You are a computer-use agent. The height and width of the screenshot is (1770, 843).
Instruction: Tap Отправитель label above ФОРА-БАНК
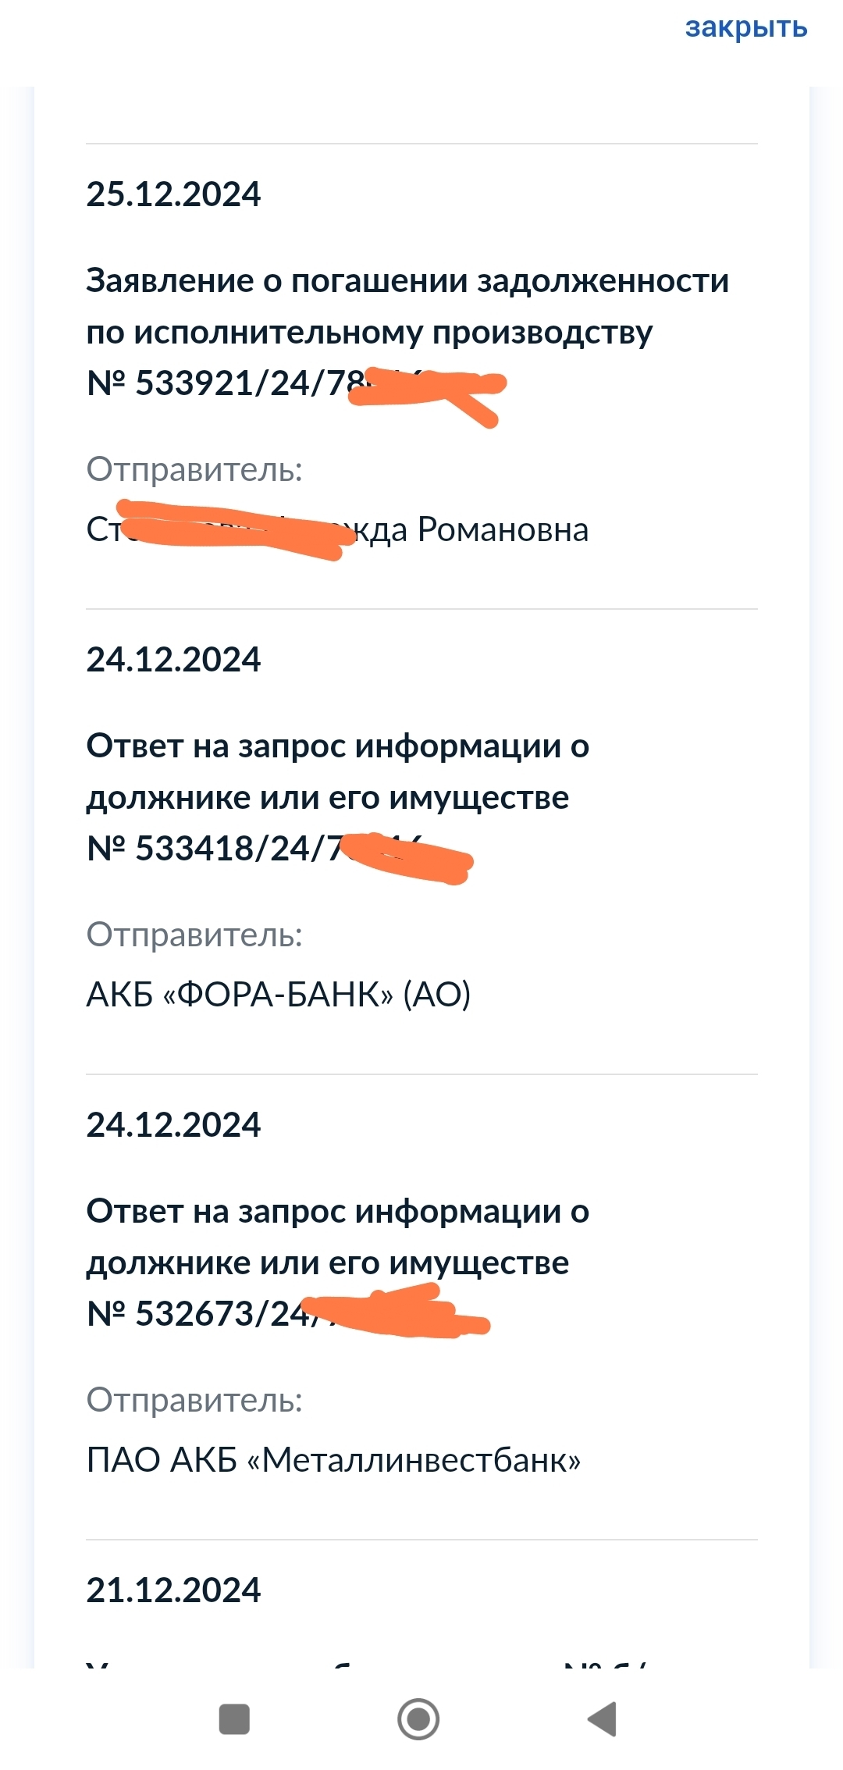pyautogui.click(x=194, y=935)
